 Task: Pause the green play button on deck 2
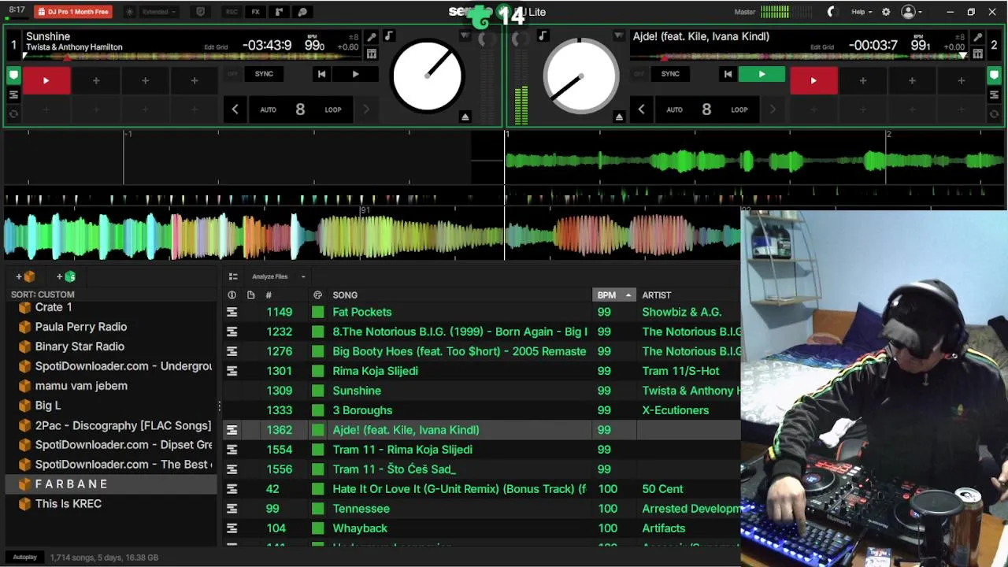[762, 74]
